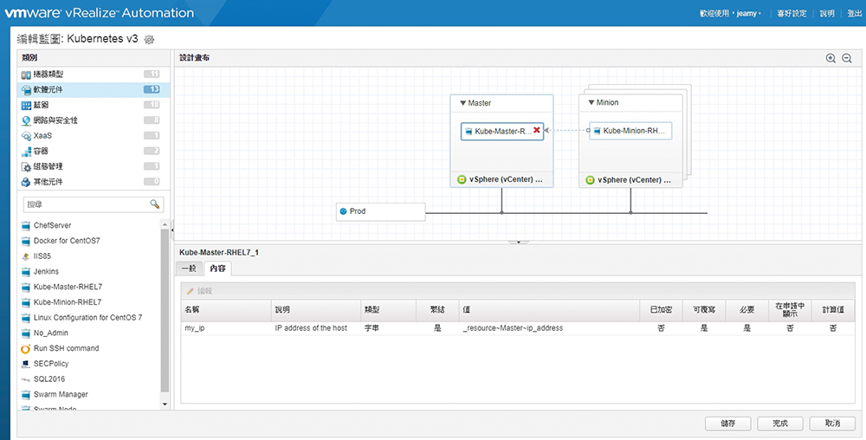This screenshot has height=440, width=866.
Task: Select the 網路與安全性 category
Action: tap(94, 120)
